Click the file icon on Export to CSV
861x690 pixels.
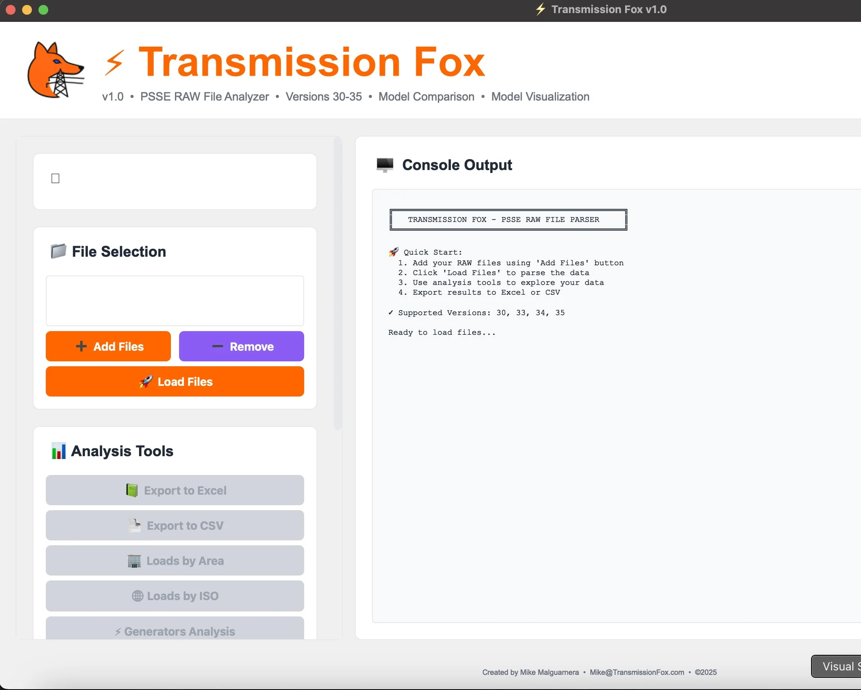point(134,525)
